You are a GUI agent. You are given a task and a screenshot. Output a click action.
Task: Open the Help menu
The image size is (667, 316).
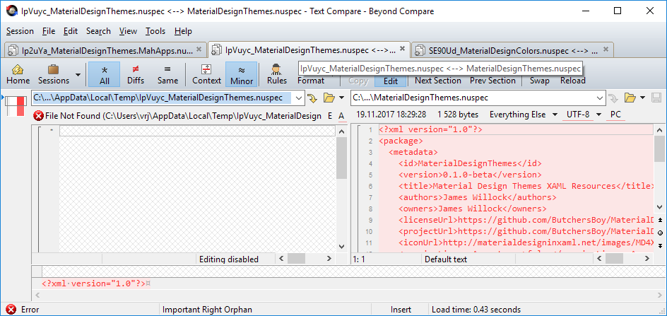coord(183,31)
